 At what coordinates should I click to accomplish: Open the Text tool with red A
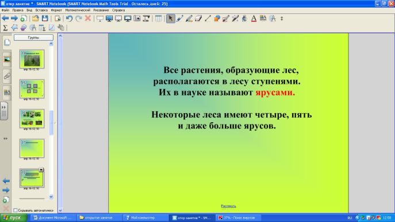254,18
